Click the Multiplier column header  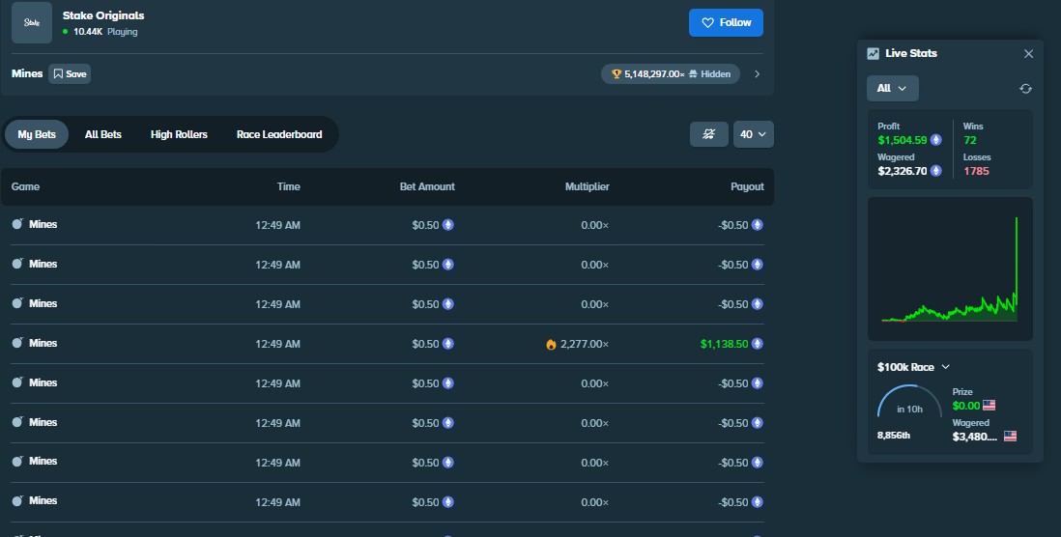pos(587,186)
